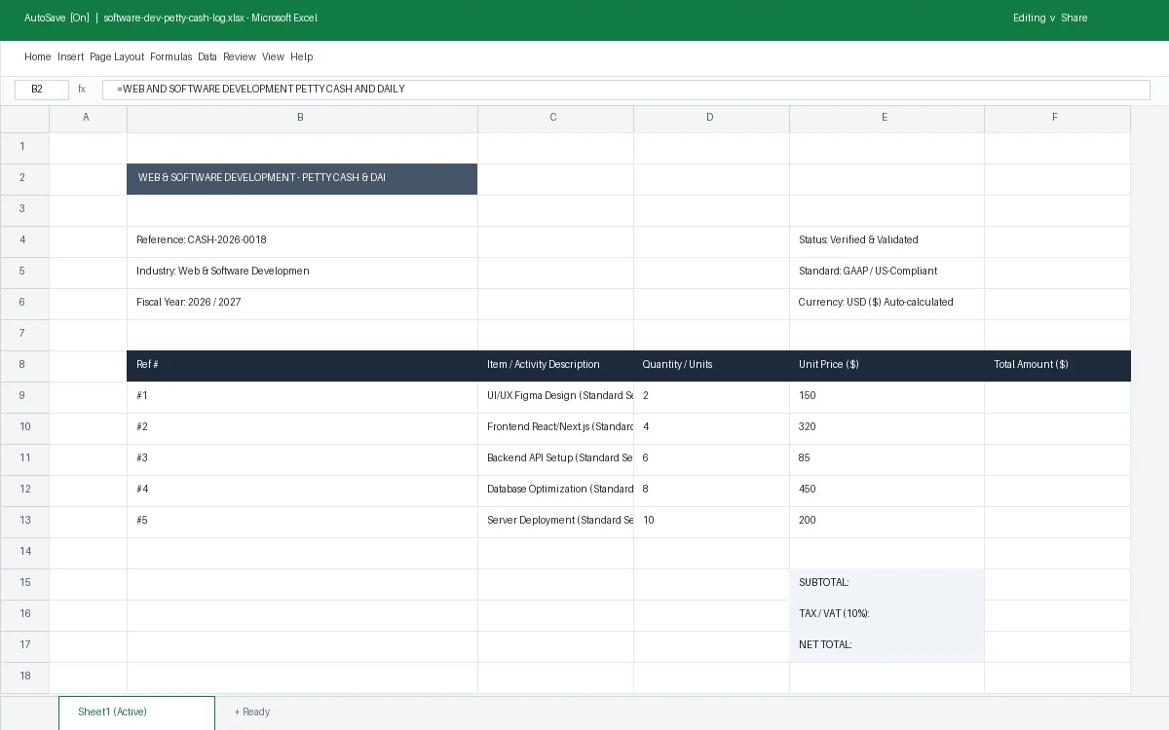Select the Frontend React/Next.js cell
Screen dimensions: 1169x730
pos(555,427)
